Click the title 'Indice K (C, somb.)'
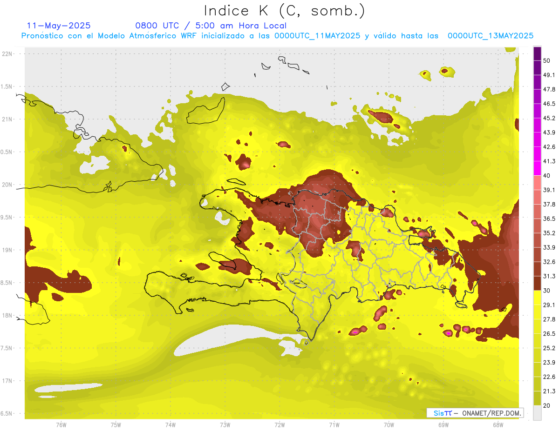Image resolution: width=559 pixels, height=431 pixels. coord(284,10)
